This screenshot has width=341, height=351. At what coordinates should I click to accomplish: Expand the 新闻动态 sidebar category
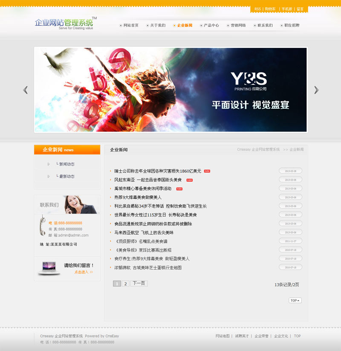(66, 164)
